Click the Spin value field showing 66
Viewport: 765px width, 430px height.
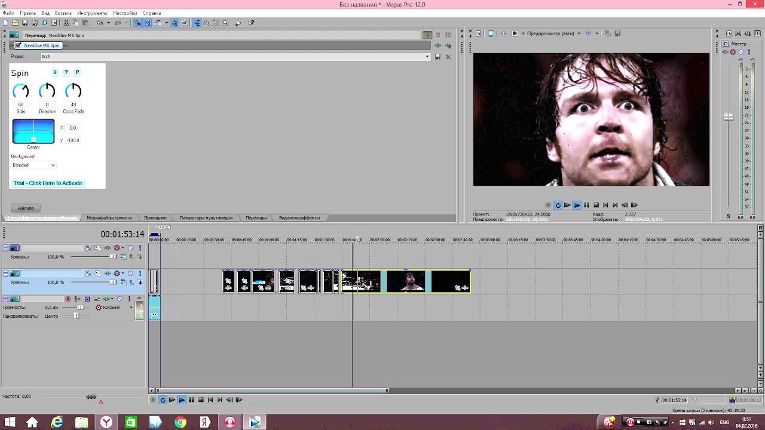(21, 105)
